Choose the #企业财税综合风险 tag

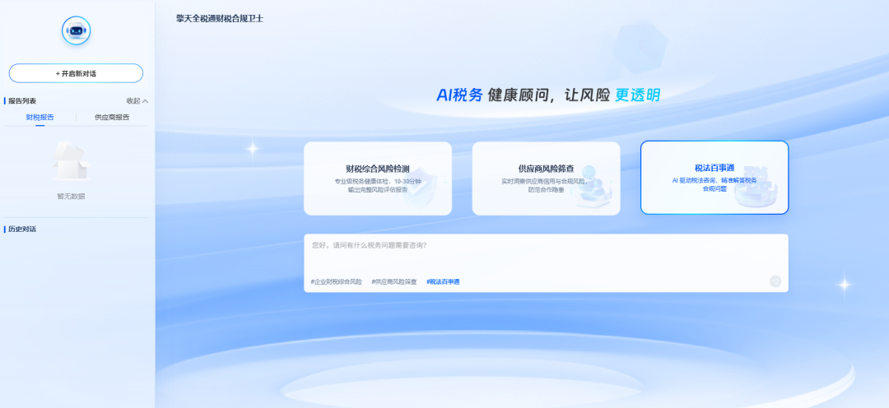(336, 281)
